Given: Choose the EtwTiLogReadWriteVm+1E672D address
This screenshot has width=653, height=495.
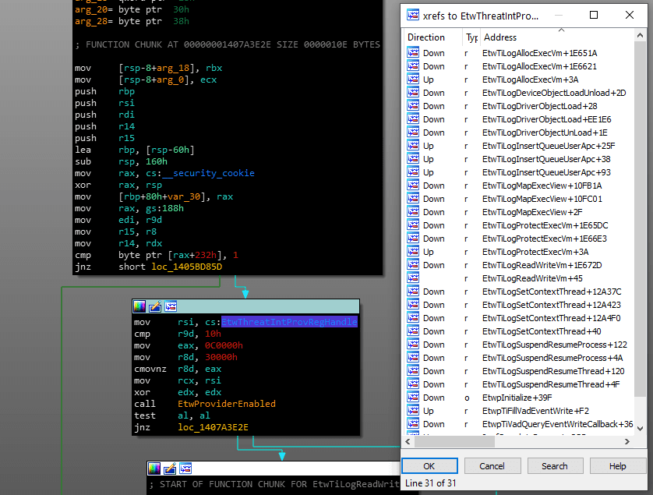Looking at the screenshot, I should coord(542,265).
